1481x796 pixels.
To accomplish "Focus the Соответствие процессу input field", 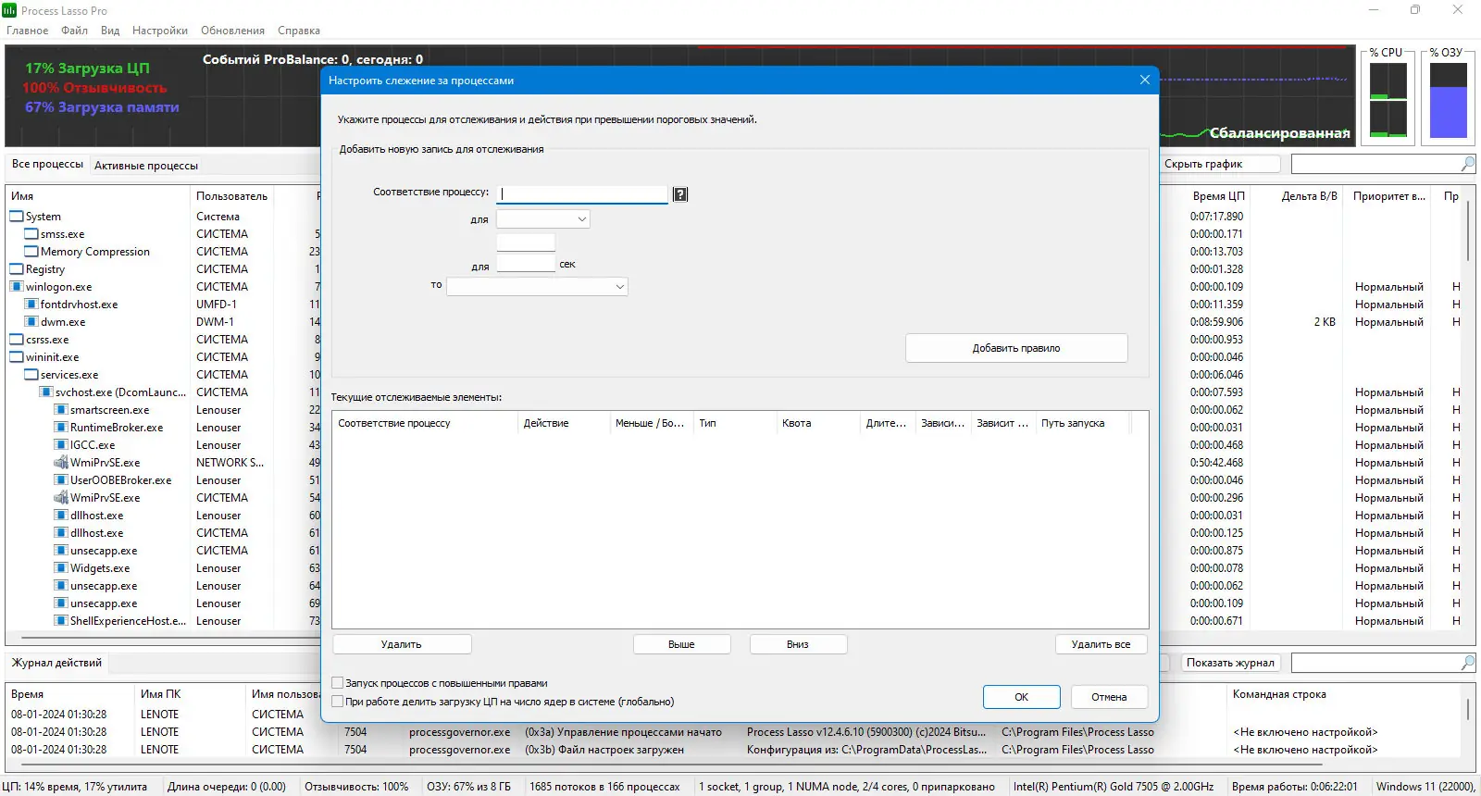I will tap(582, 194).
